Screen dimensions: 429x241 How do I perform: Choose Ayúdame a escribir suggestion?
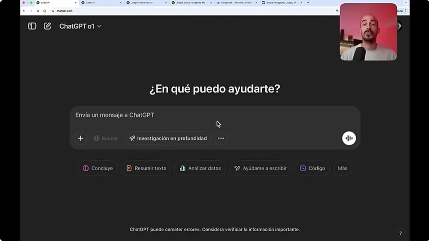coord(260,168)
